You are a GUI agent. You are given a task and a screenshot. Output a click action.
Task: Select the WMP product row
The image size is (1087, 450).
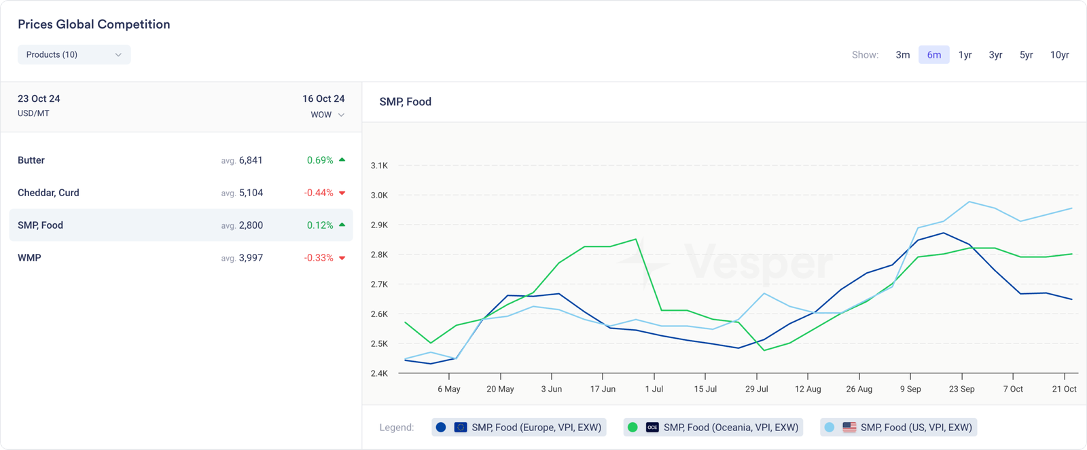coord(181,258)
